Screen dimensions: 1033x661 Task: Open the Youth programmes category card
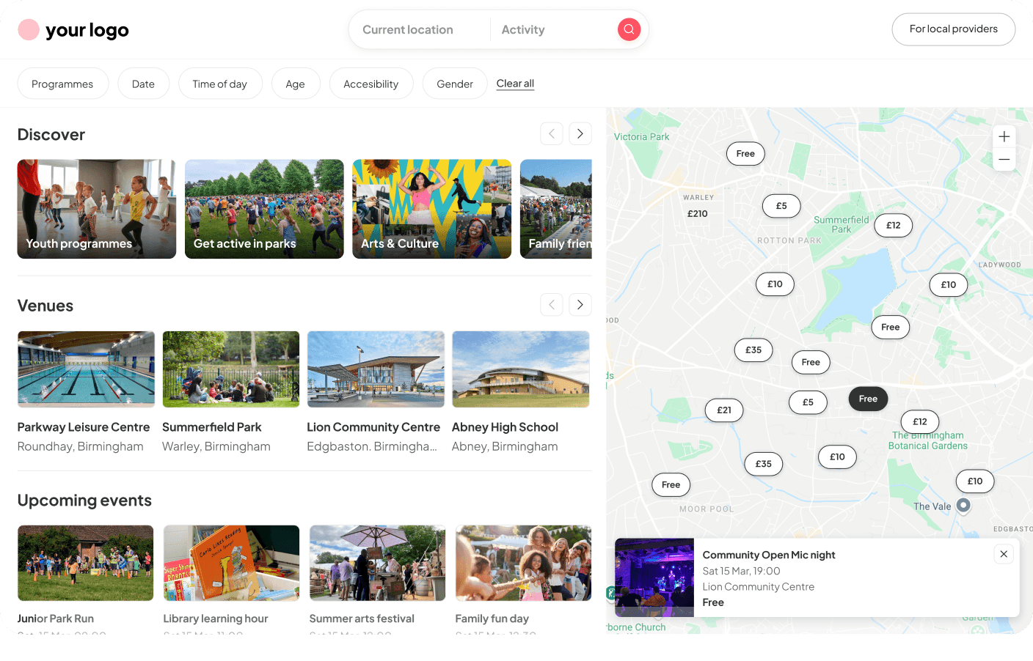(97, 209)
